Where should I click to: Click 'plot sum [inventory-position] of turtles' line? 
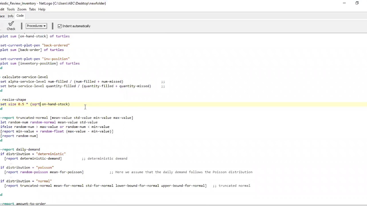pyautogui.click(x=40, y=64)
